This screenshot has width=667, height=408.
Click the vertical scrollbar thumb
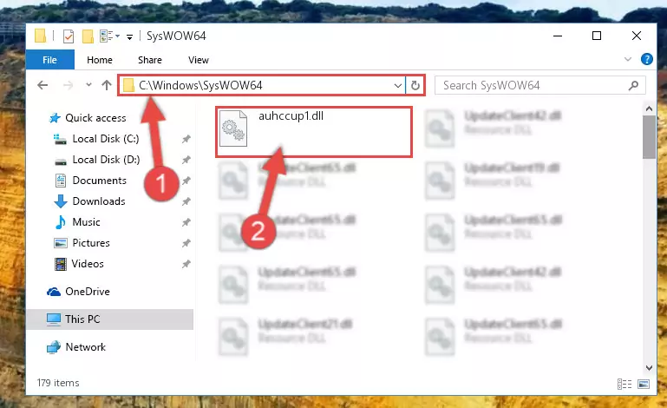[x=649, y=137]
